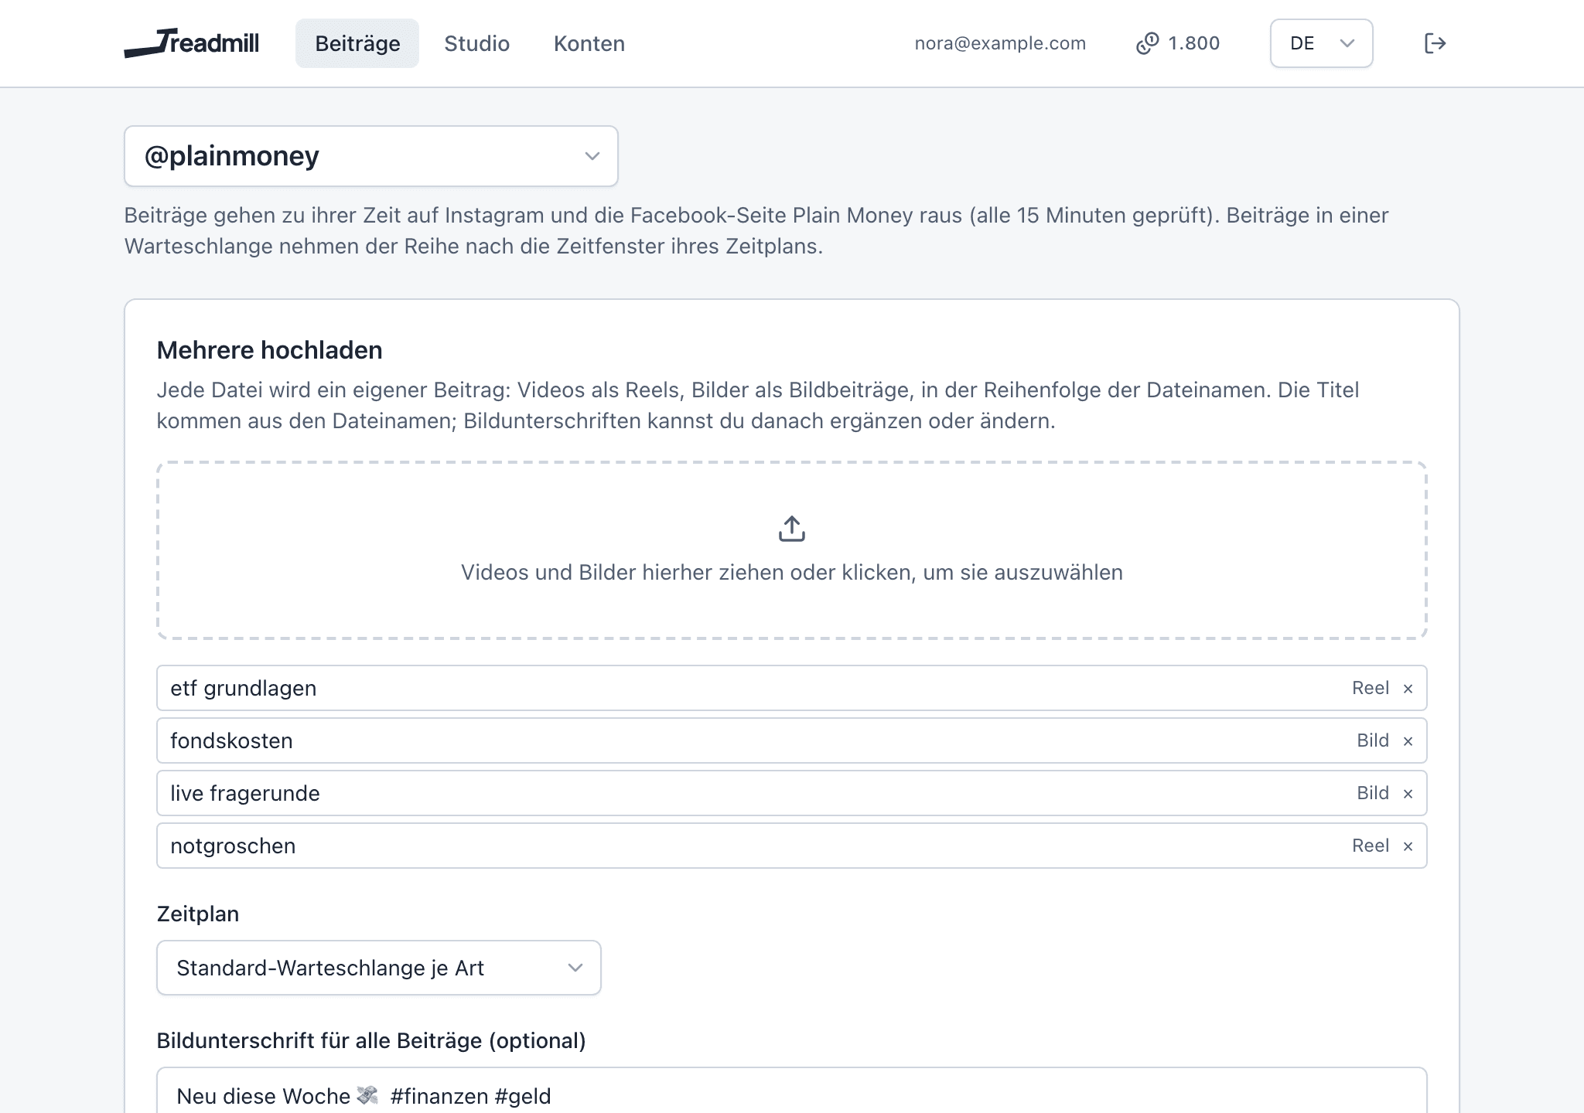Go to the Konten tab
1584x1113 pixels.
click(x=589, y=43)
